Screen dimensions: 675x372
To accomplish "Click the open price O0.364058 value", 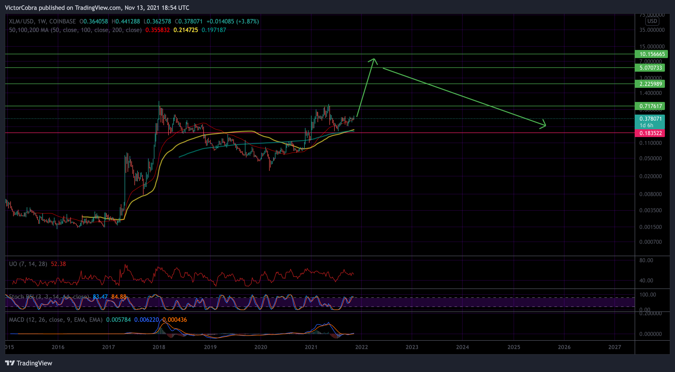I will (94, 21).
